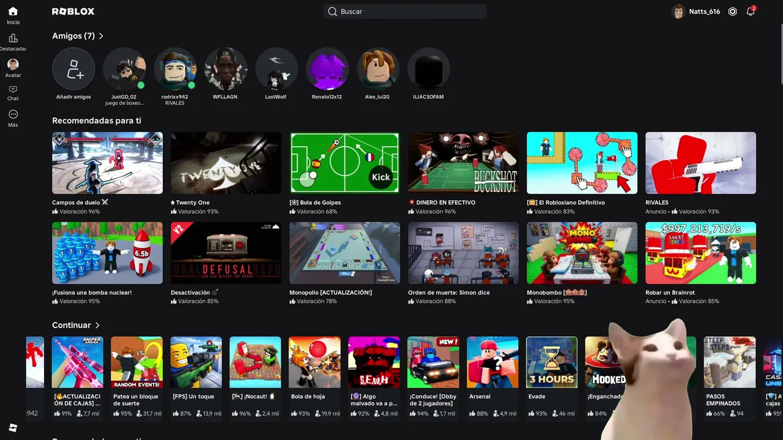Image resolution: width=783 pixels, height=440 pixels.
Task: Click the magnifier icon in the search bar
Action: pos(332,12)
